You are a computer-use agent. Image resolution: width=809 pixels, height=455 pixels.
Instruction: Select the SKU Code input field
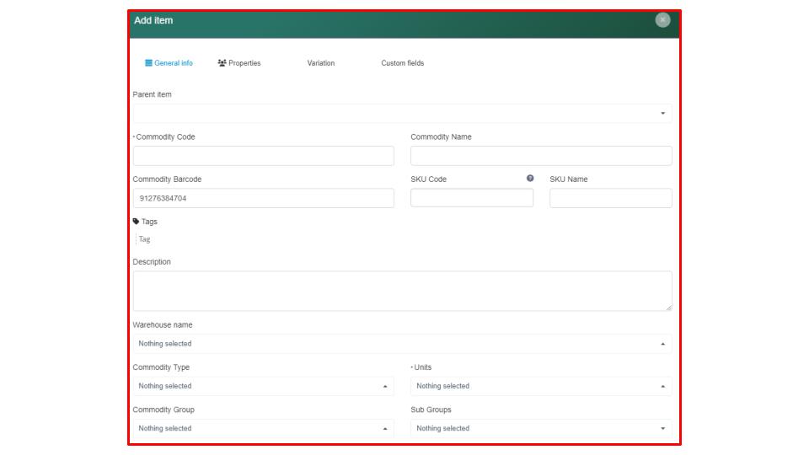pyautogui.click(x=471, y=198)
